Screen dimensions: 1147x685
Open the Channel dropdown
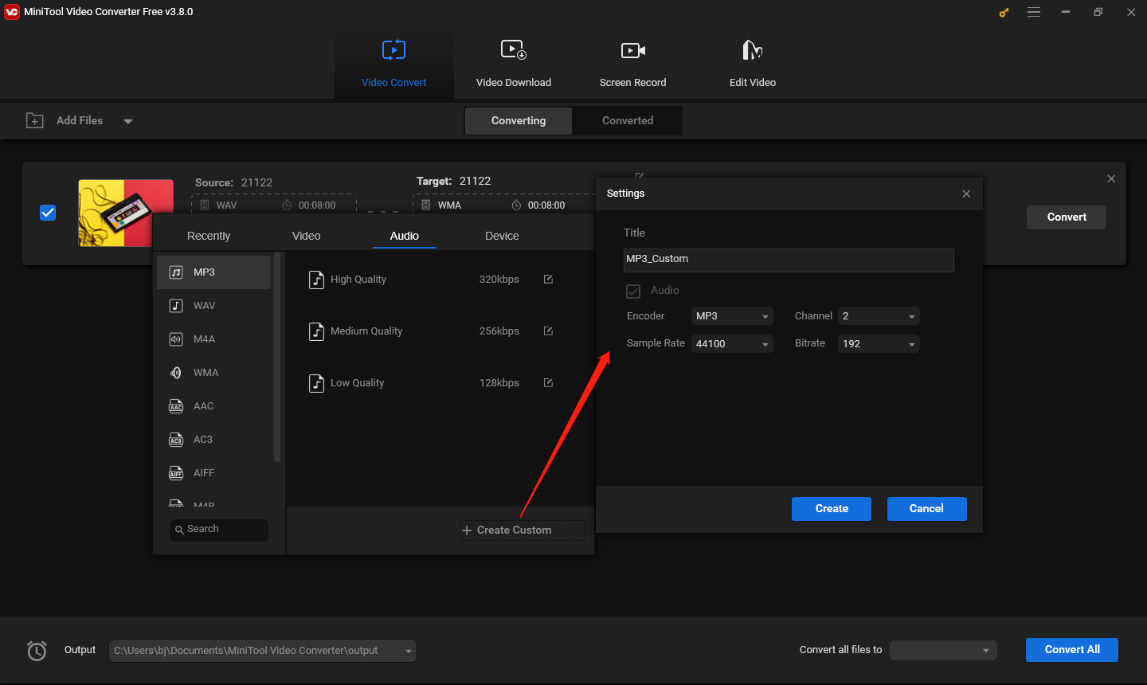click(879, 316)
